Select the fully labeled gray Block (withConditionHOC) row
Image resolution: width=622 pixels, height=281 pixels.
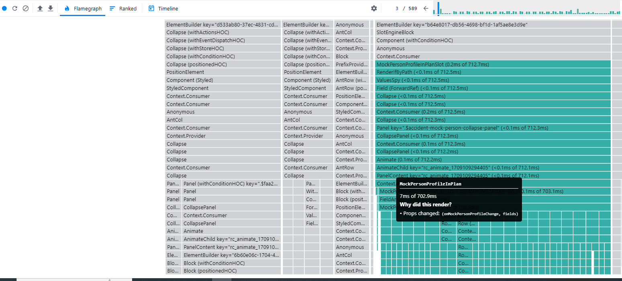click(x=231, y=263)
